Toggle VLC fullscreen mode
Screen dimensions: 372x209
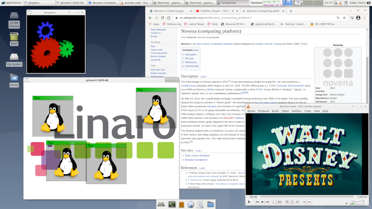[x=274, y=202]
